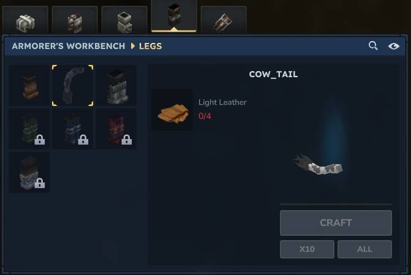The image size is (411, 275).
Task: Select the gray iron leggings recipe
Action: pyautogui.click(x=116, y=86)
